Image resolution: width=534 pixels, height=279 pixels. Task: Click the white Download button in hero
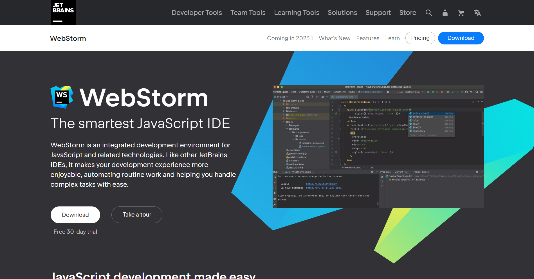pyautogui.click(x=75, y=215)
